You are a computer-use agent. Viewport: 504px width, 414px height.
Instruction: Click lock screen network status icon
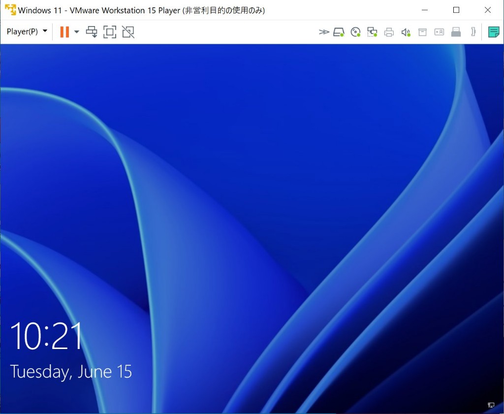pos(491,405)
